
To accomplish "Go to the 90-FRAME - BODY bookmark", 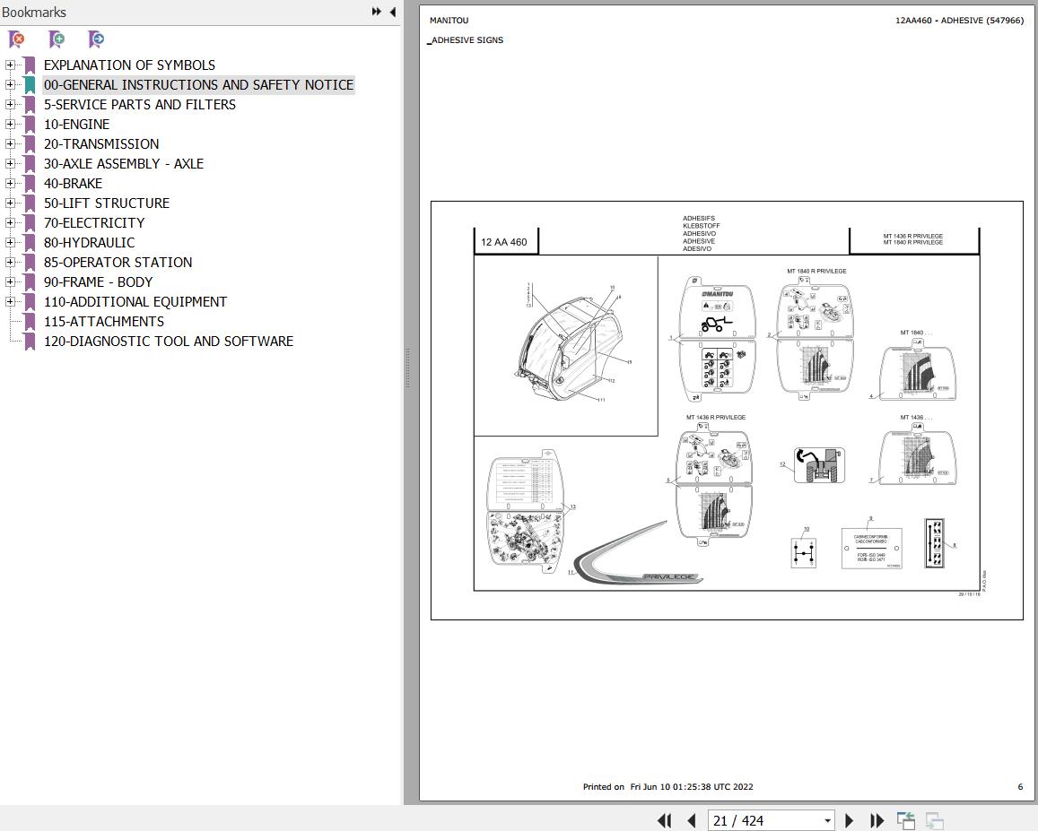I will (98, 281).
